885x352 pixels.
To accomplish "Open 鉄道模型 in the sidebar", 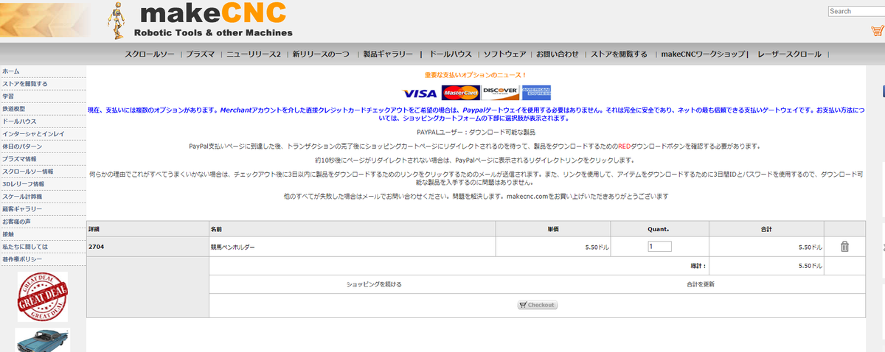I will 13,109.
